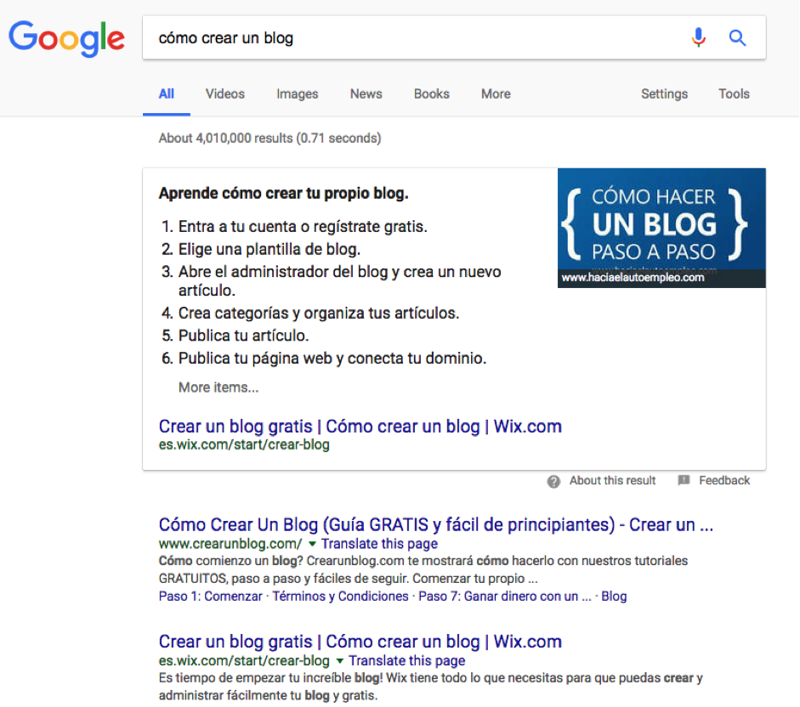The height and width of the screenshot is (707, 800).
Task: Switch to the Videos tab
Action: pyautogui.click(x=224, y=94)
